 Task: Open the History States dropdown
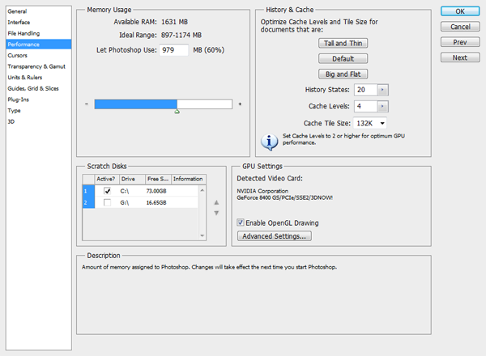tap(382, 90)
